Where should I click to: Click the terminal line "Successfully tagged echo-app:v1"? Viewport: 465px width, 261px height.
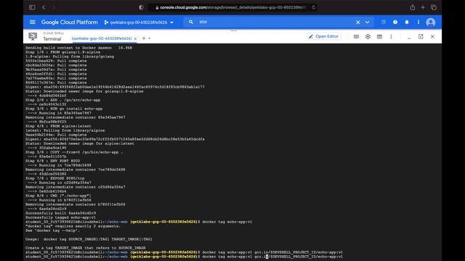(x=60, y=217)
